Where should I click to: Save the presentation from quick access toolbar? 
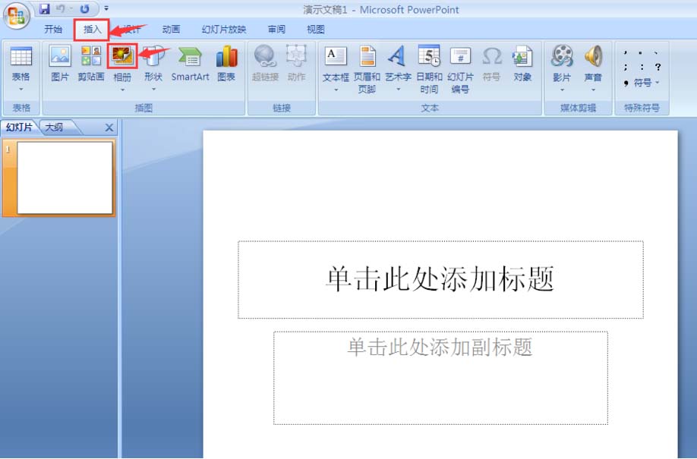(45, 8)
